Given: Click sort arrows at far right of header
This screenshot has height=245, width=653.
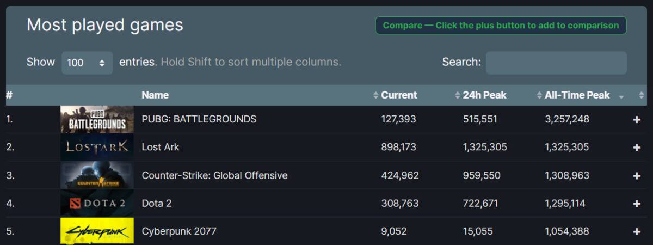Looking at the screenshot, I should 642,96.
